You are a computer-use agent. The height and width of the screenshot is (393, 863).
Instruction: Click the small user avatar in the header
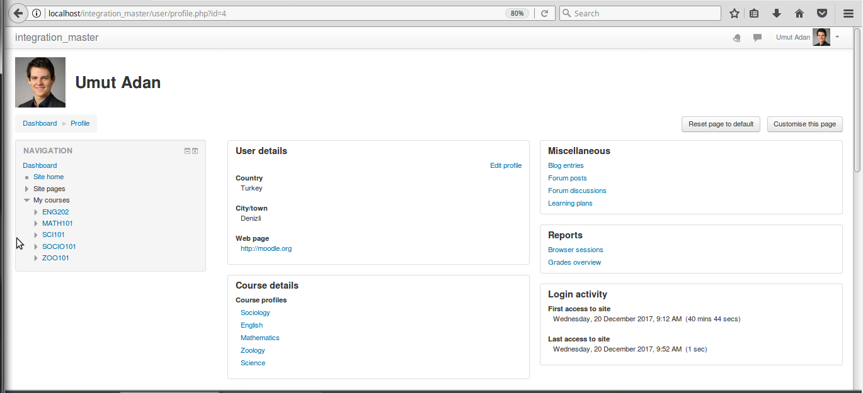(821, 37)
